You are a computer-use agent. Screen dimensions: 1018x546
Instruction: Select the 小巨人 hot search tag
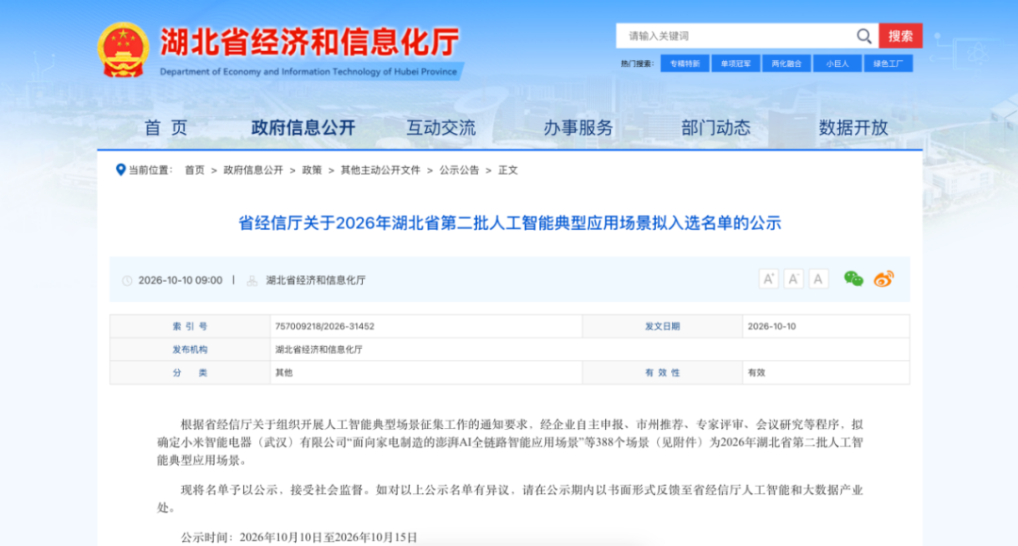[837, 63]
